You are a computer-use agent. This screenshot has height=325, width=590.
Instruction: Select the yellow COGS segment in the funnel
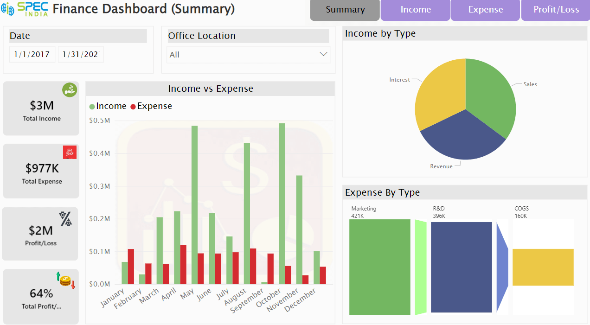coord(543,267)
